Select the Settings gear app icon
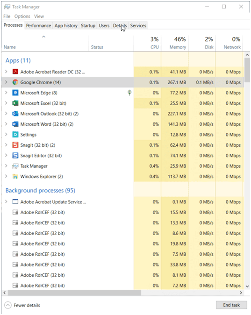 pos(15,135)
